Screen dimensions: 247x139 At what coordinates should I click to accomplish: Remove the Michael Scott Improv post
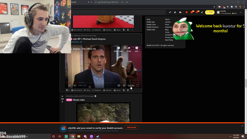click(107, 90)
